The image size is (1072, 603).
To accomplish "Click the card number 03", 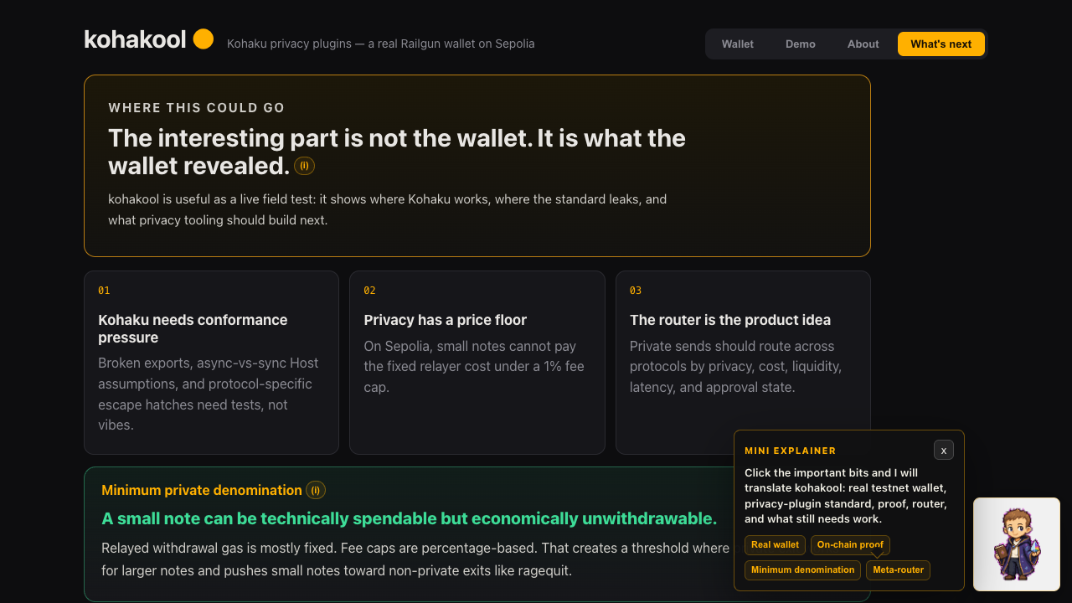I will point(636,291).
